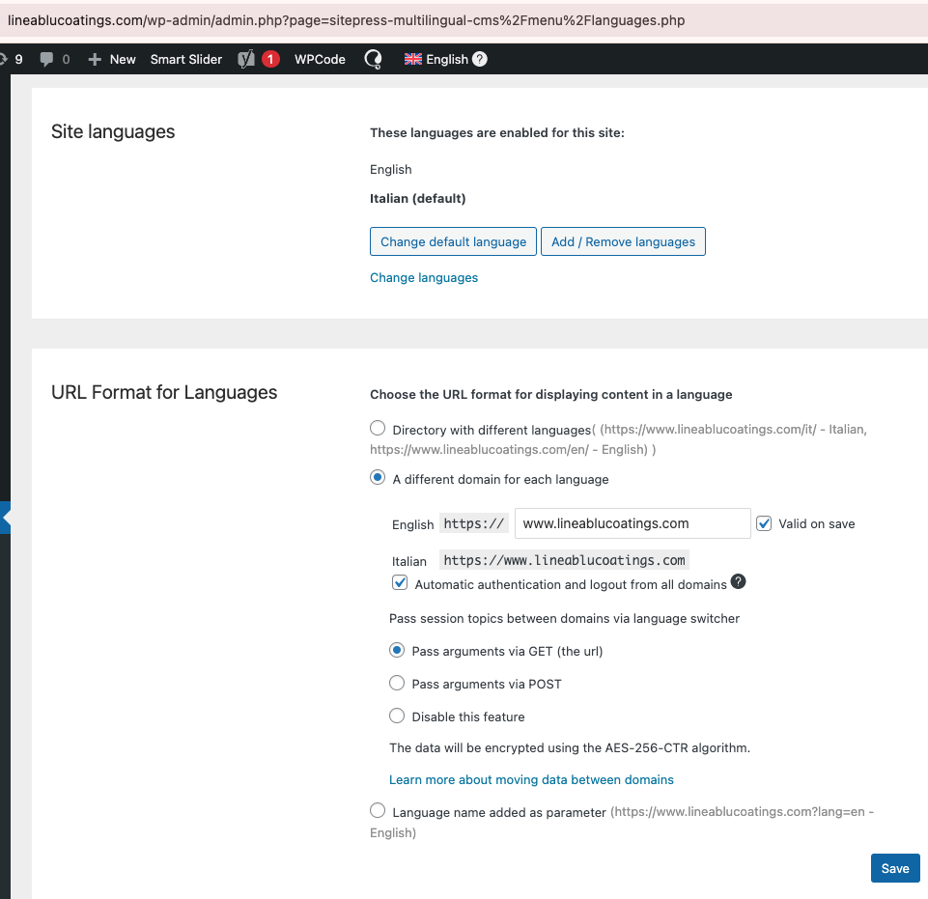
Task: Click Add / Remove languages button
Action: click(623, 241)
